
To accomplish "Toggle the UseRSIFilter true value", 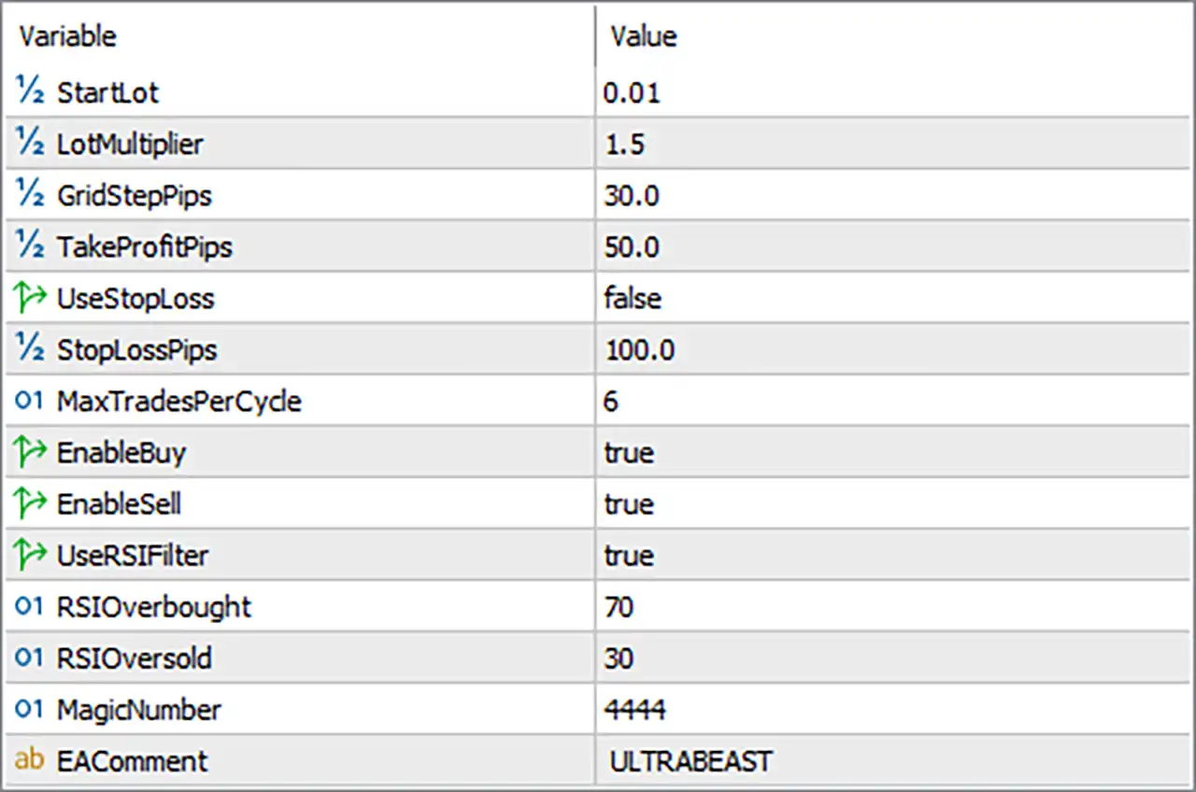I will pos(629,555).
